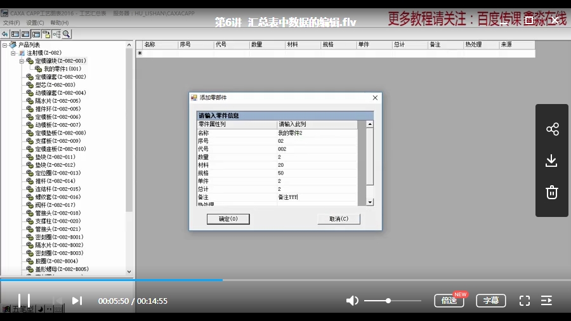Click the 序号 value field 02
The height and width of the screenshot is (321, 571).
coord(317,141)
